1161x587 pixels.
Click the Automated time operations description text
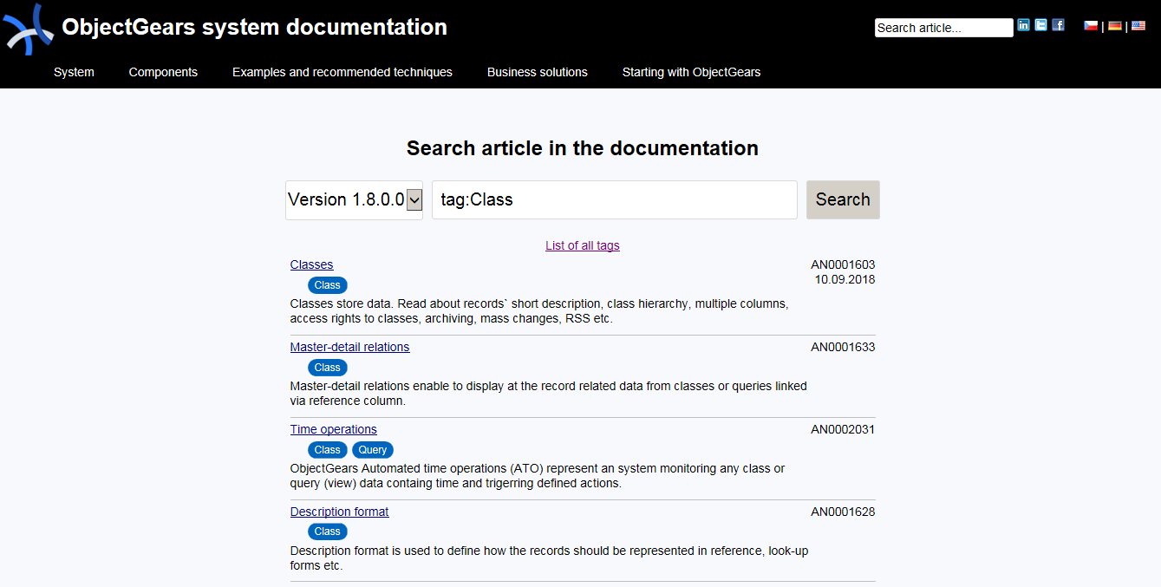point(538,476)
